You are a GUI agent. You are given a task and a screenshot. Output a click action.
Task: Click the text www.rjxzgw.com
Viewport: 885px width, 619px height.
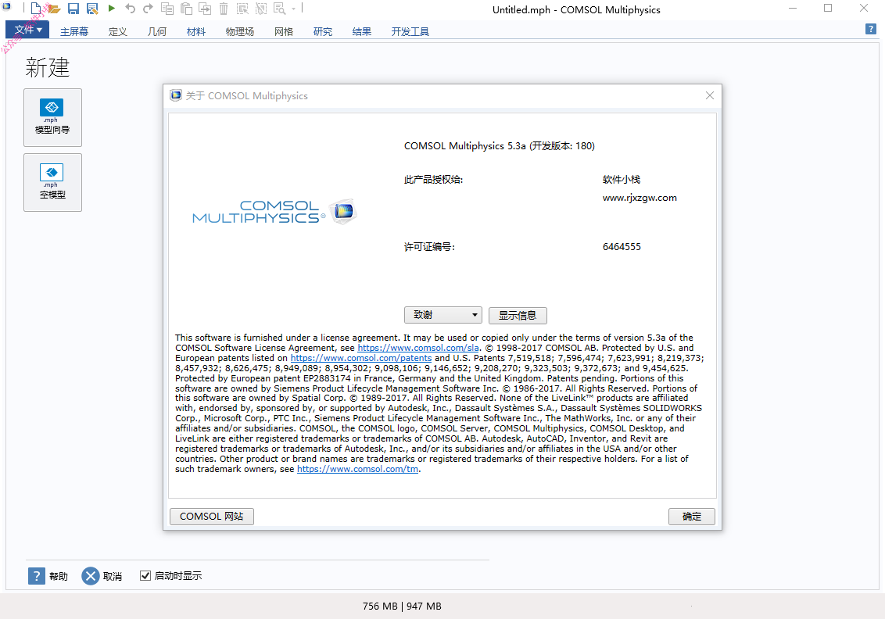(640, 198)
